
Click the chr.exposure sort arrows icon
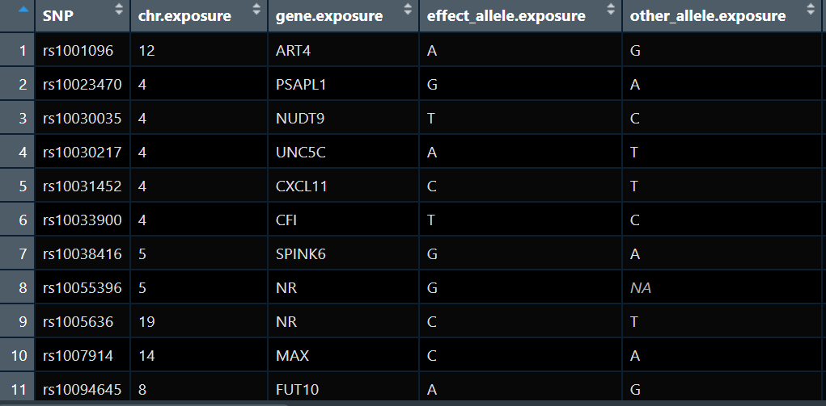coord(256,9)
